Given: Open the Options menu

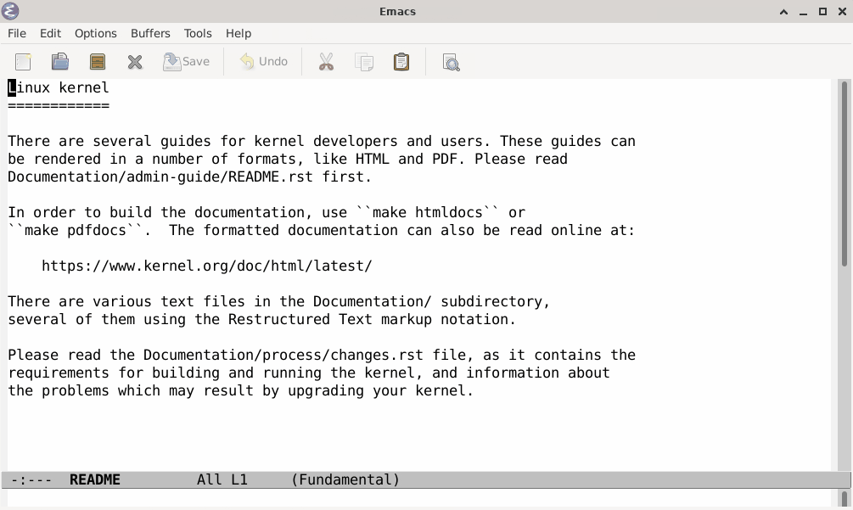Looking at the screenshot, I should pos(96,33).
